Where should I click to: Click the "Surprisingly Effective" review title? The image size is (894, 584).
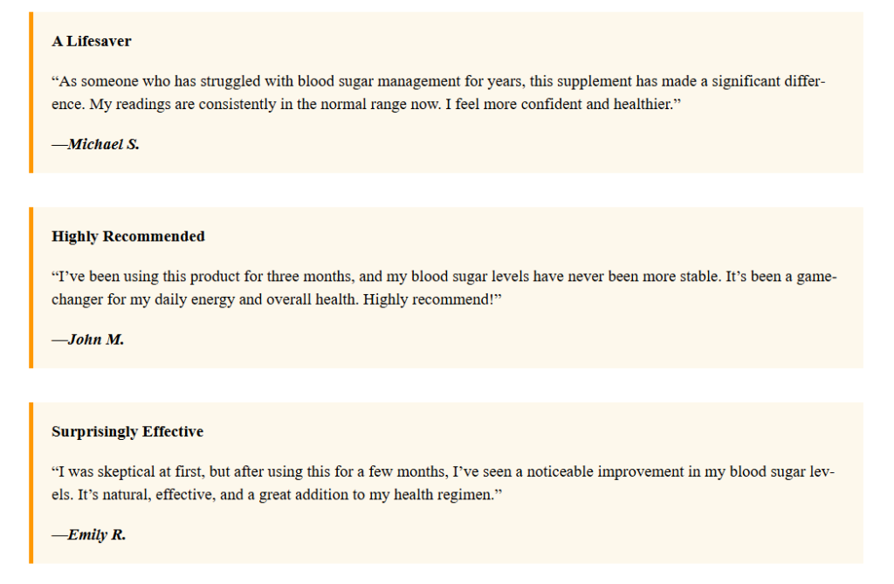(127, 432)
